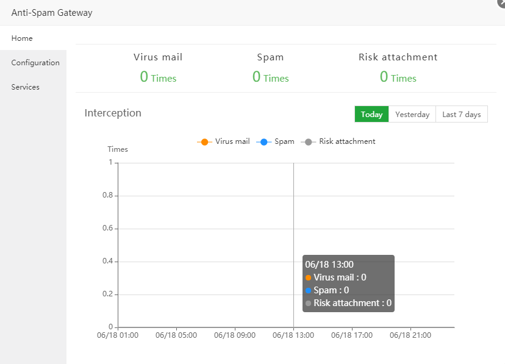Click the Spam 0 Times counter
Screen dimensions: 505x364
tap(270, 77)
